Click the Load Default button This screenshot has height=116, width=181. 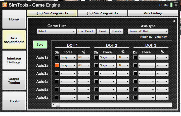click(86, 31)
